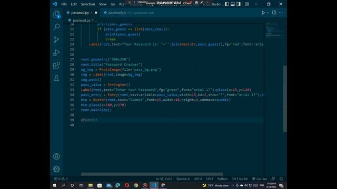Open errors and warnings in status bar

61,178
